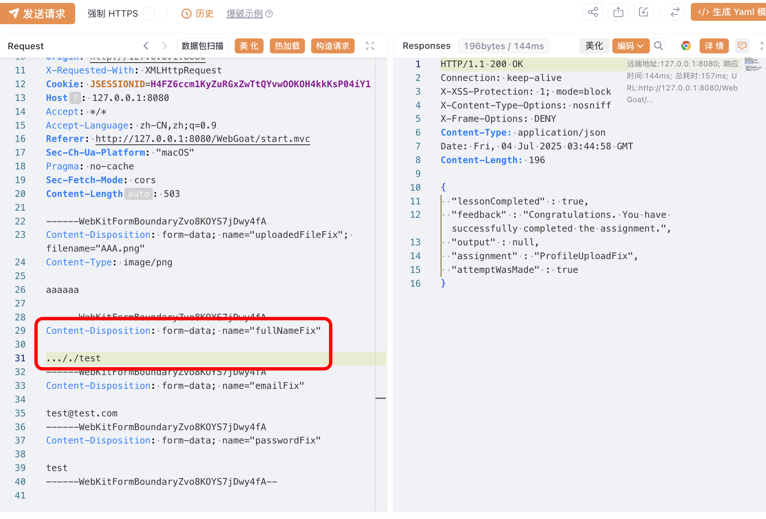Viewport: 766px width, 519px height.
Task: Click the Content-Length auto tag
Action: tap(139, 194)
